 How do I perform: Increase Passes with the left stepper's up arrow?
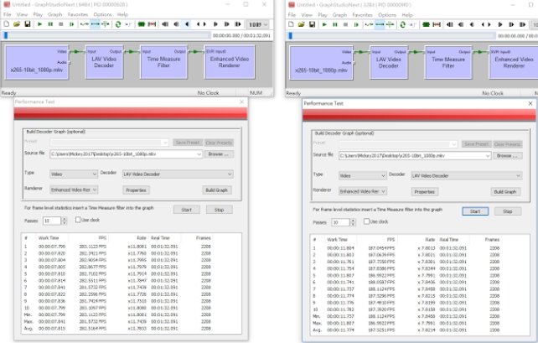pyautogui.click(x=65, y=218)
